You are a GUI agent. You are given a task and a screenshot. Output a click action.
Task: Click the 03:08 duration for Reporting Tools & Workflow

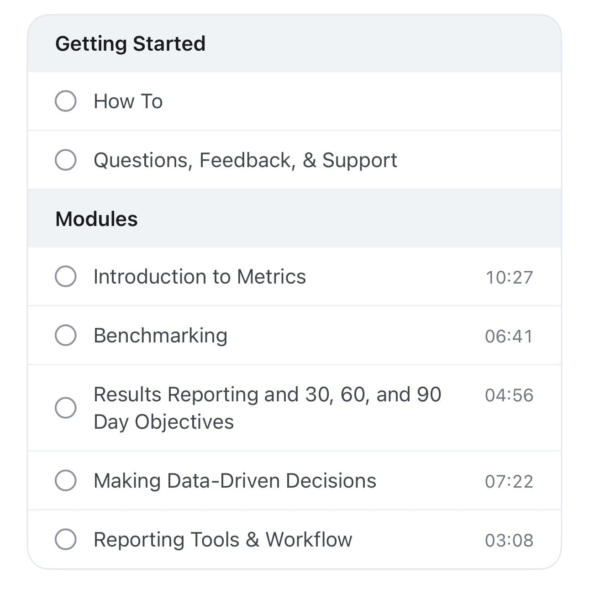click(x=509, y=539)
